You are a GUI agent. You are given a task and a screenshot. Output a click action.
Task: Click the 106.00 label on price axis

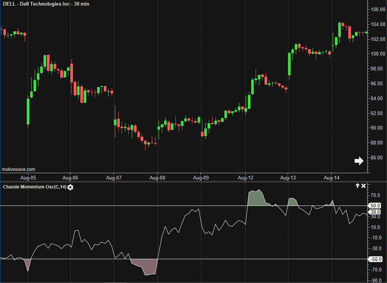378,9
